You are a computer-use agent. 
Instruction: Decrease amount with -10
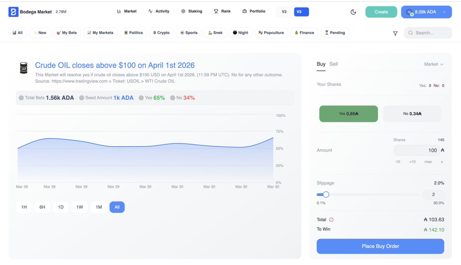(397, 162)
